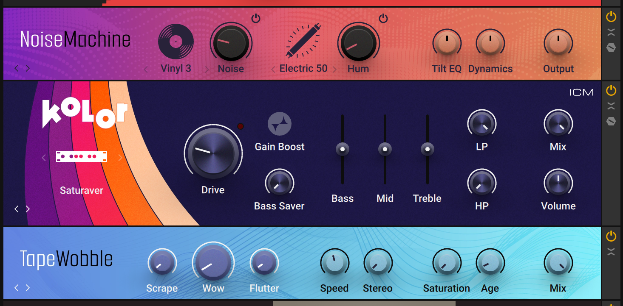Select previous hum type before Electric 50
This screenshot has height=306, width=623.
coord(273,70)
